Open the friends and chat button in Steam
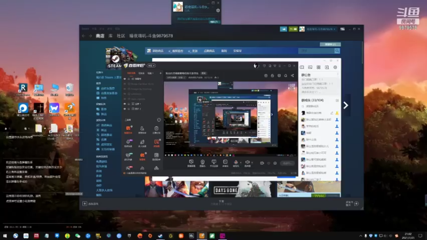 click(x=356, y=204)
